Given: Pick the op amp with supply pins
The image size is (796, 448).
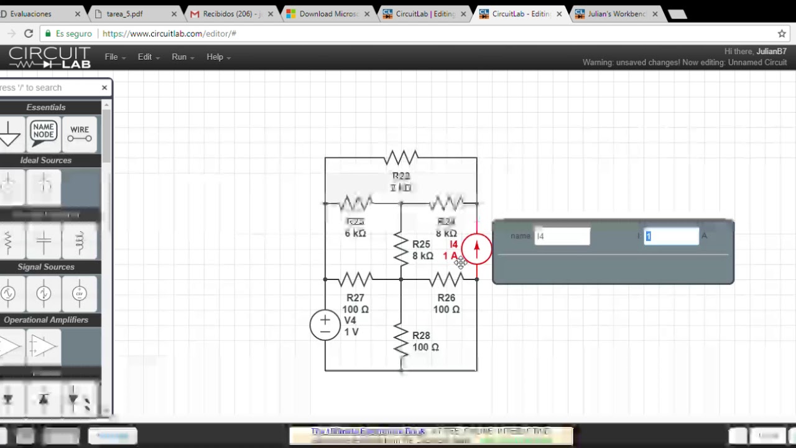Looking at the screenshot, I should [x=44, y=347].
